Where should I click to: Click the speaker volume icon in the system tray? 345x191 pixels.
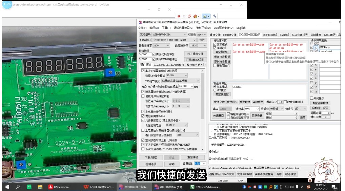[x=292, y=187]
